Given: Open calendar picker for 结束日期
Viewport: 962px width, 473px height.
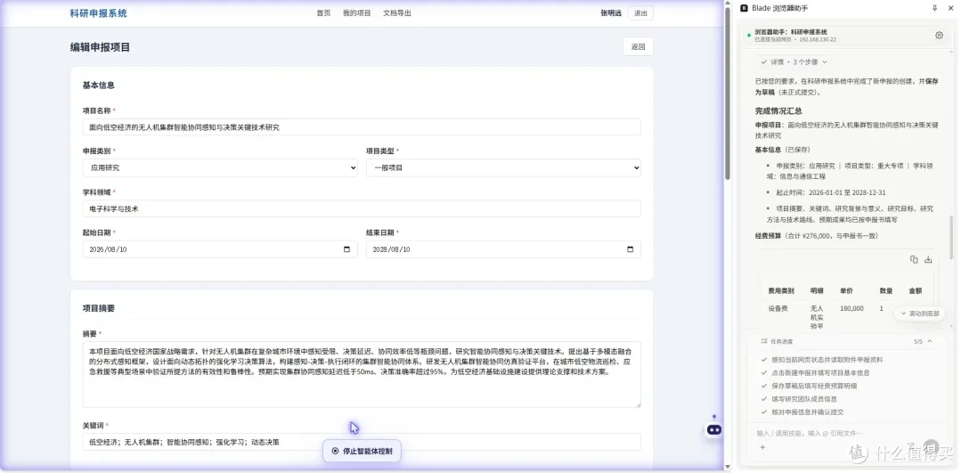Looking at the screenshot, I should pos(630,249).
